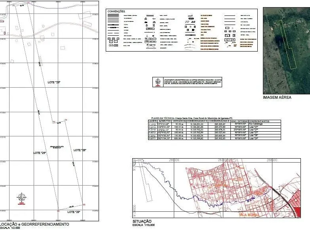Select the 'CONFRONTANTES' table column header
The height and width of the screenshot is (230, 310).
[259, 121]
